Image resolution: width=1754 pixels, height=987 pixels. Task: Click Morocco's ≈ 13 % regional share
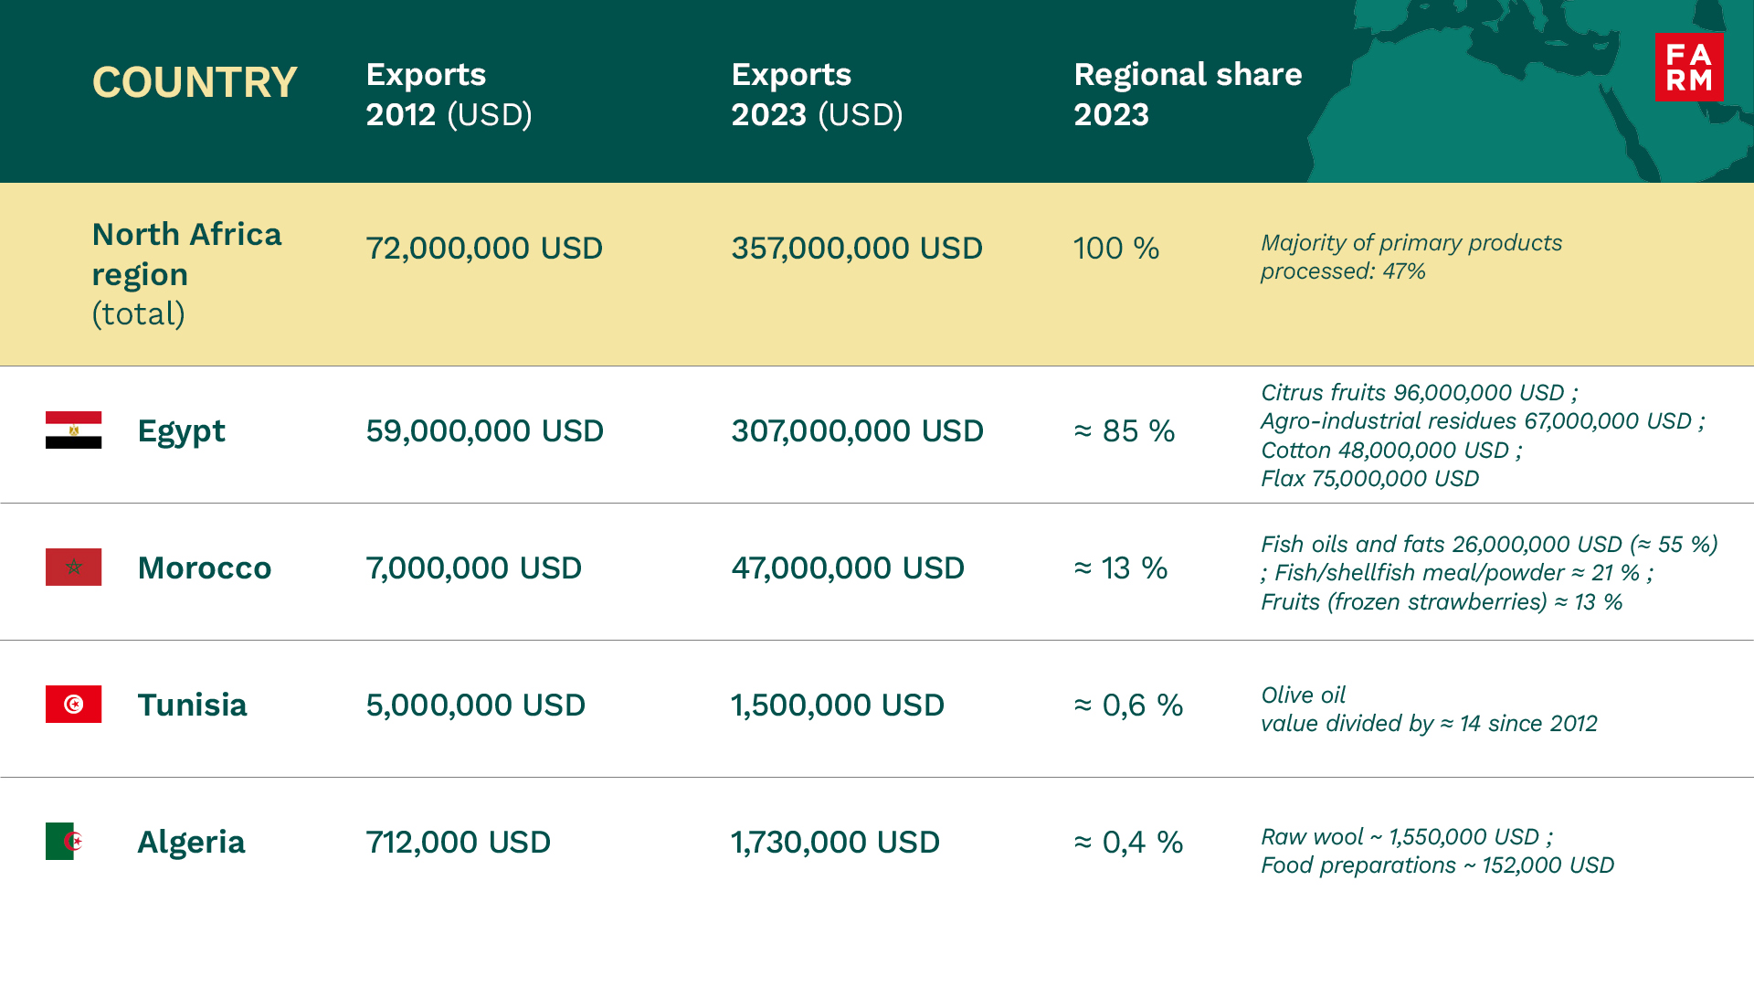point(1120,568)
